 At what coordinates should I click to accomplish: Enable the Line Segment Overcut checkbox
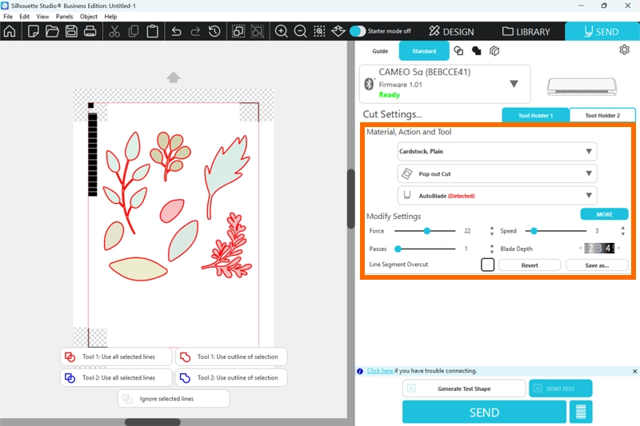pos(487,265)
